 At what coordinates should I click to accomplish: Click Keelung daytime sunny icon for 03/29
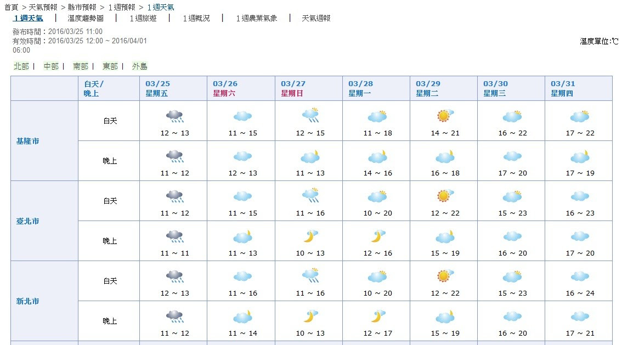click(445, 115)
